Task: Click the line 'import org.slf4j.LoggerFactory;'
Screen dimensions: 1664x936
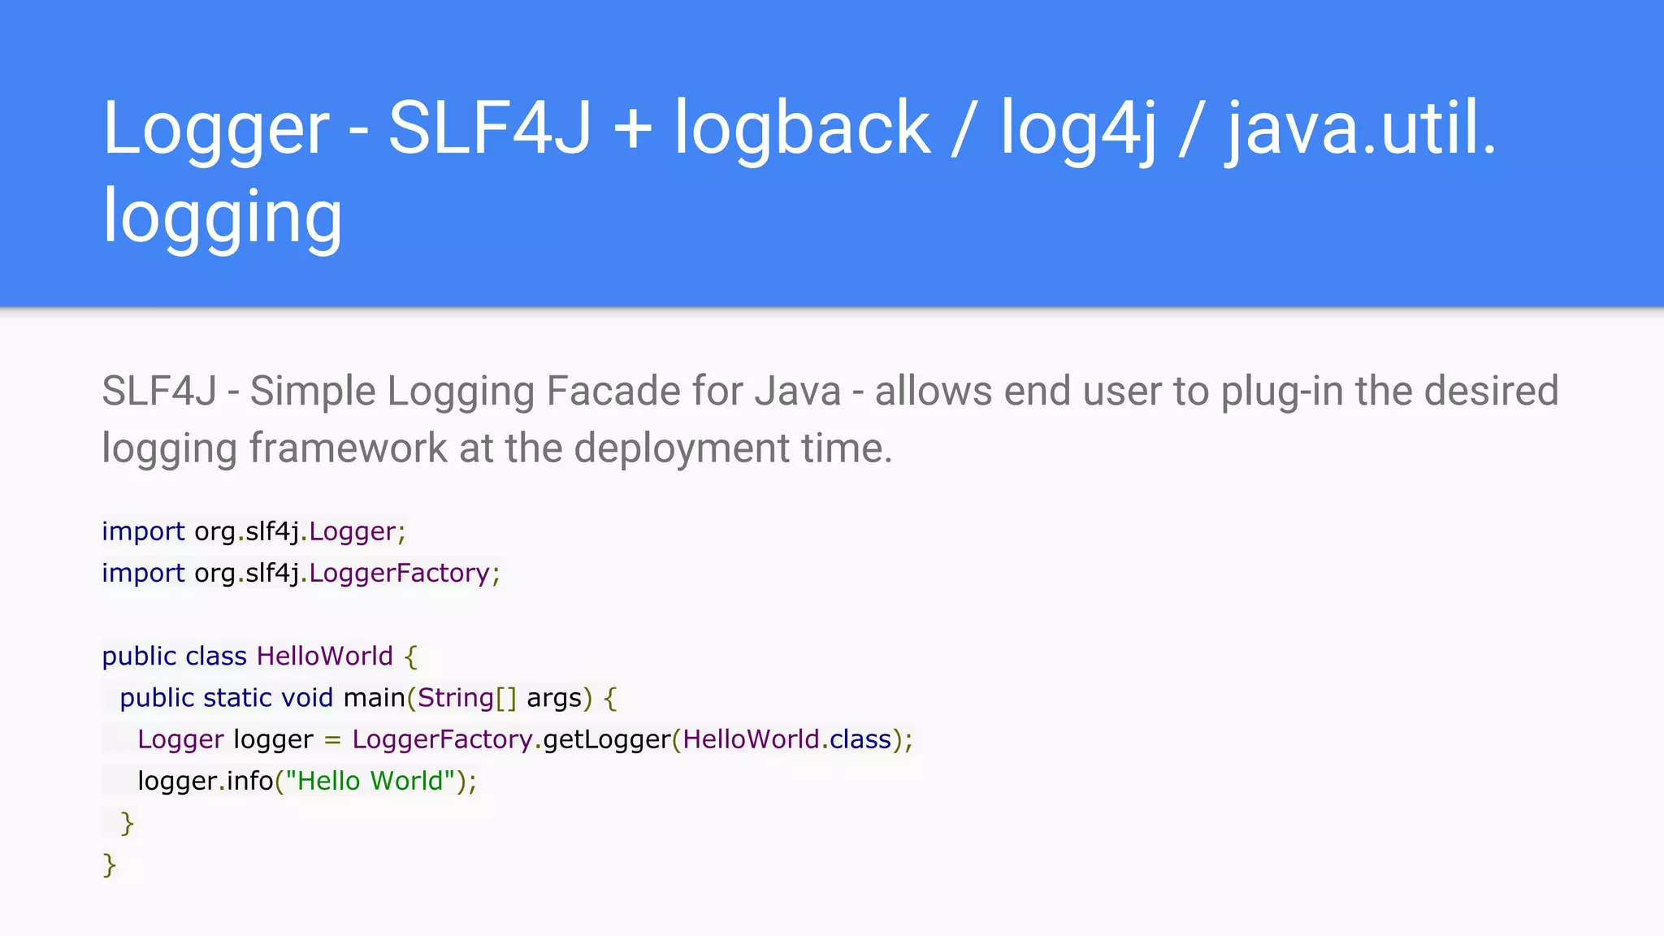Action: pyautogui.click(x=301, y=573)
